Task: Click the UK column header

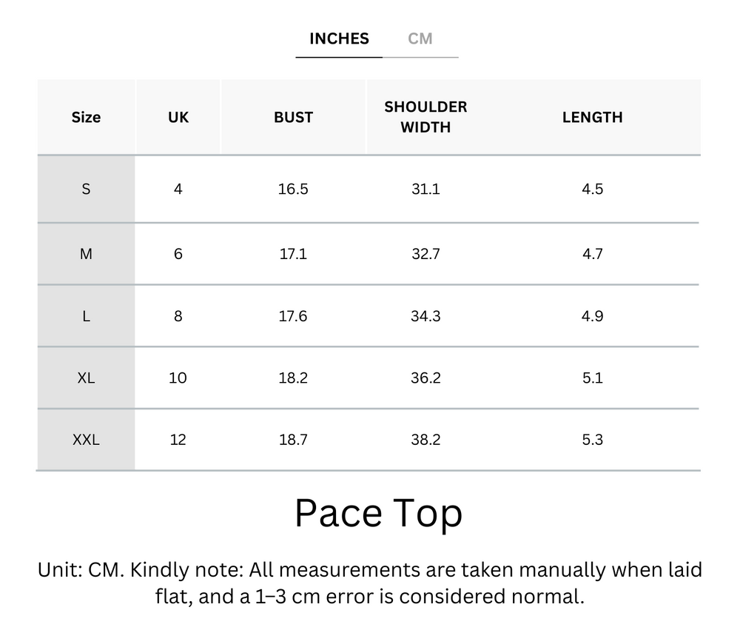Action: tap(178, 117)
